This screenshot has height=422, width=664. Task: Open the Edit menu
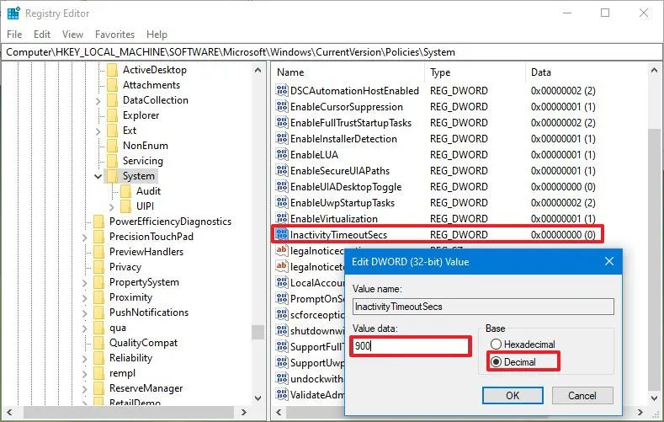(x=42, y=35)
